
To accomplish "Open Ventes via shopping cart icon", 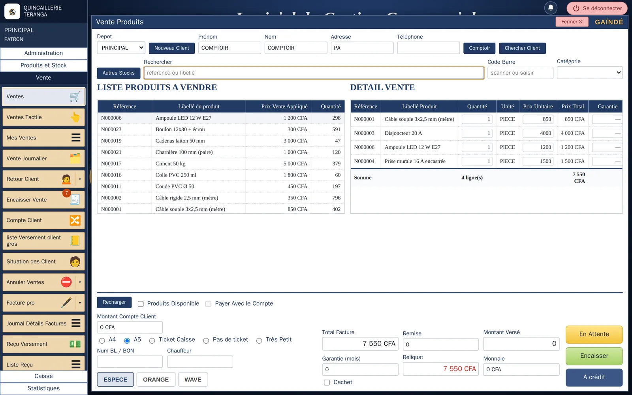I will pyautogui.click(x=75, y=96).
